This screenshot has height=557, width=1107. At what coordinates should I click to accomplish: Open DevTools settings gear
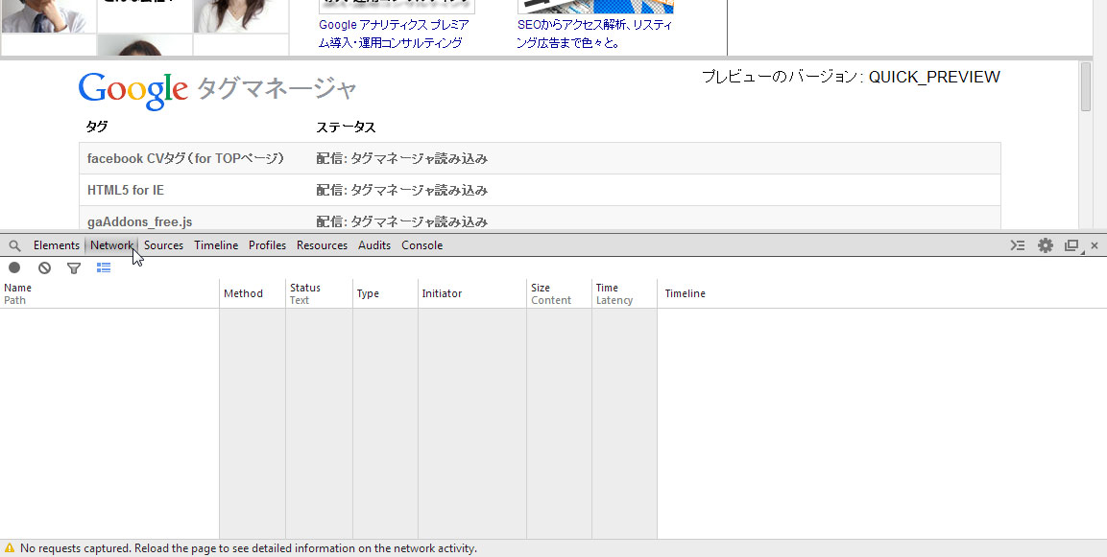(x=1045, y=245)
